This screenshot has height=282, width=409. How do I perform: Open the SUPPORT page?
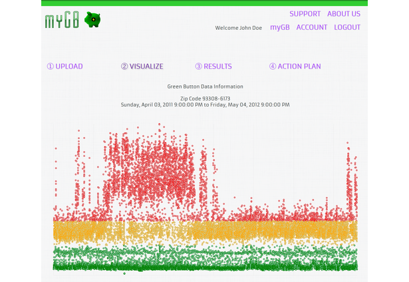click(305, 14)
